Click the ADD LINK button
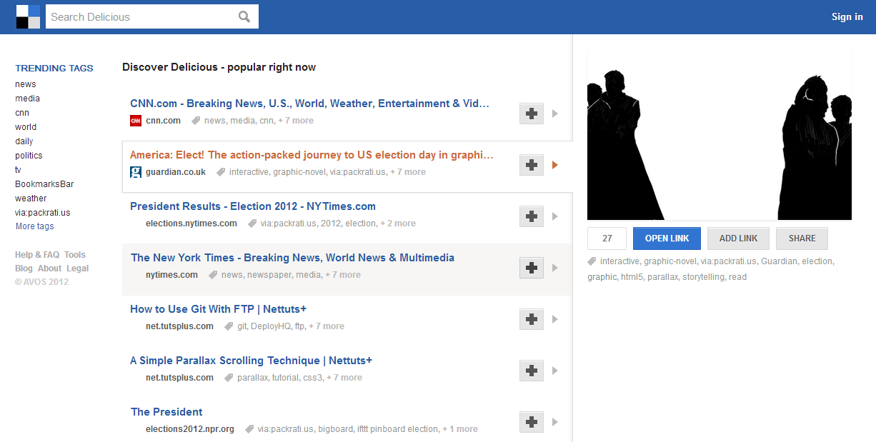 738,238
